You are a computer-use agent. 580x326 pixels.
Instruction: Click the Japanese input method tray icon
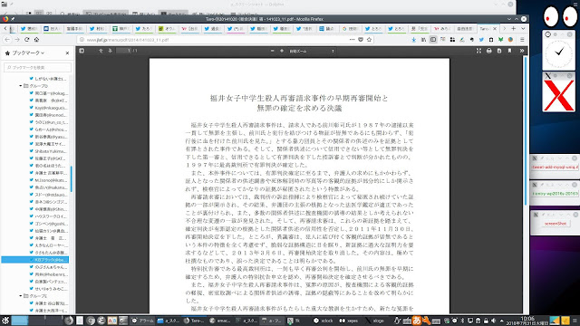pyautogui.click(x=417, y=321)
